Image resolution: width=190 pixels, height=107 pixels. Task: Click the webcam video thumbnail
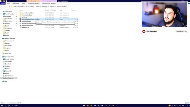pos(164,15)
